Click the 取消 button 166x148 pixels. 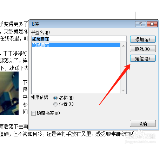[143, 123]
